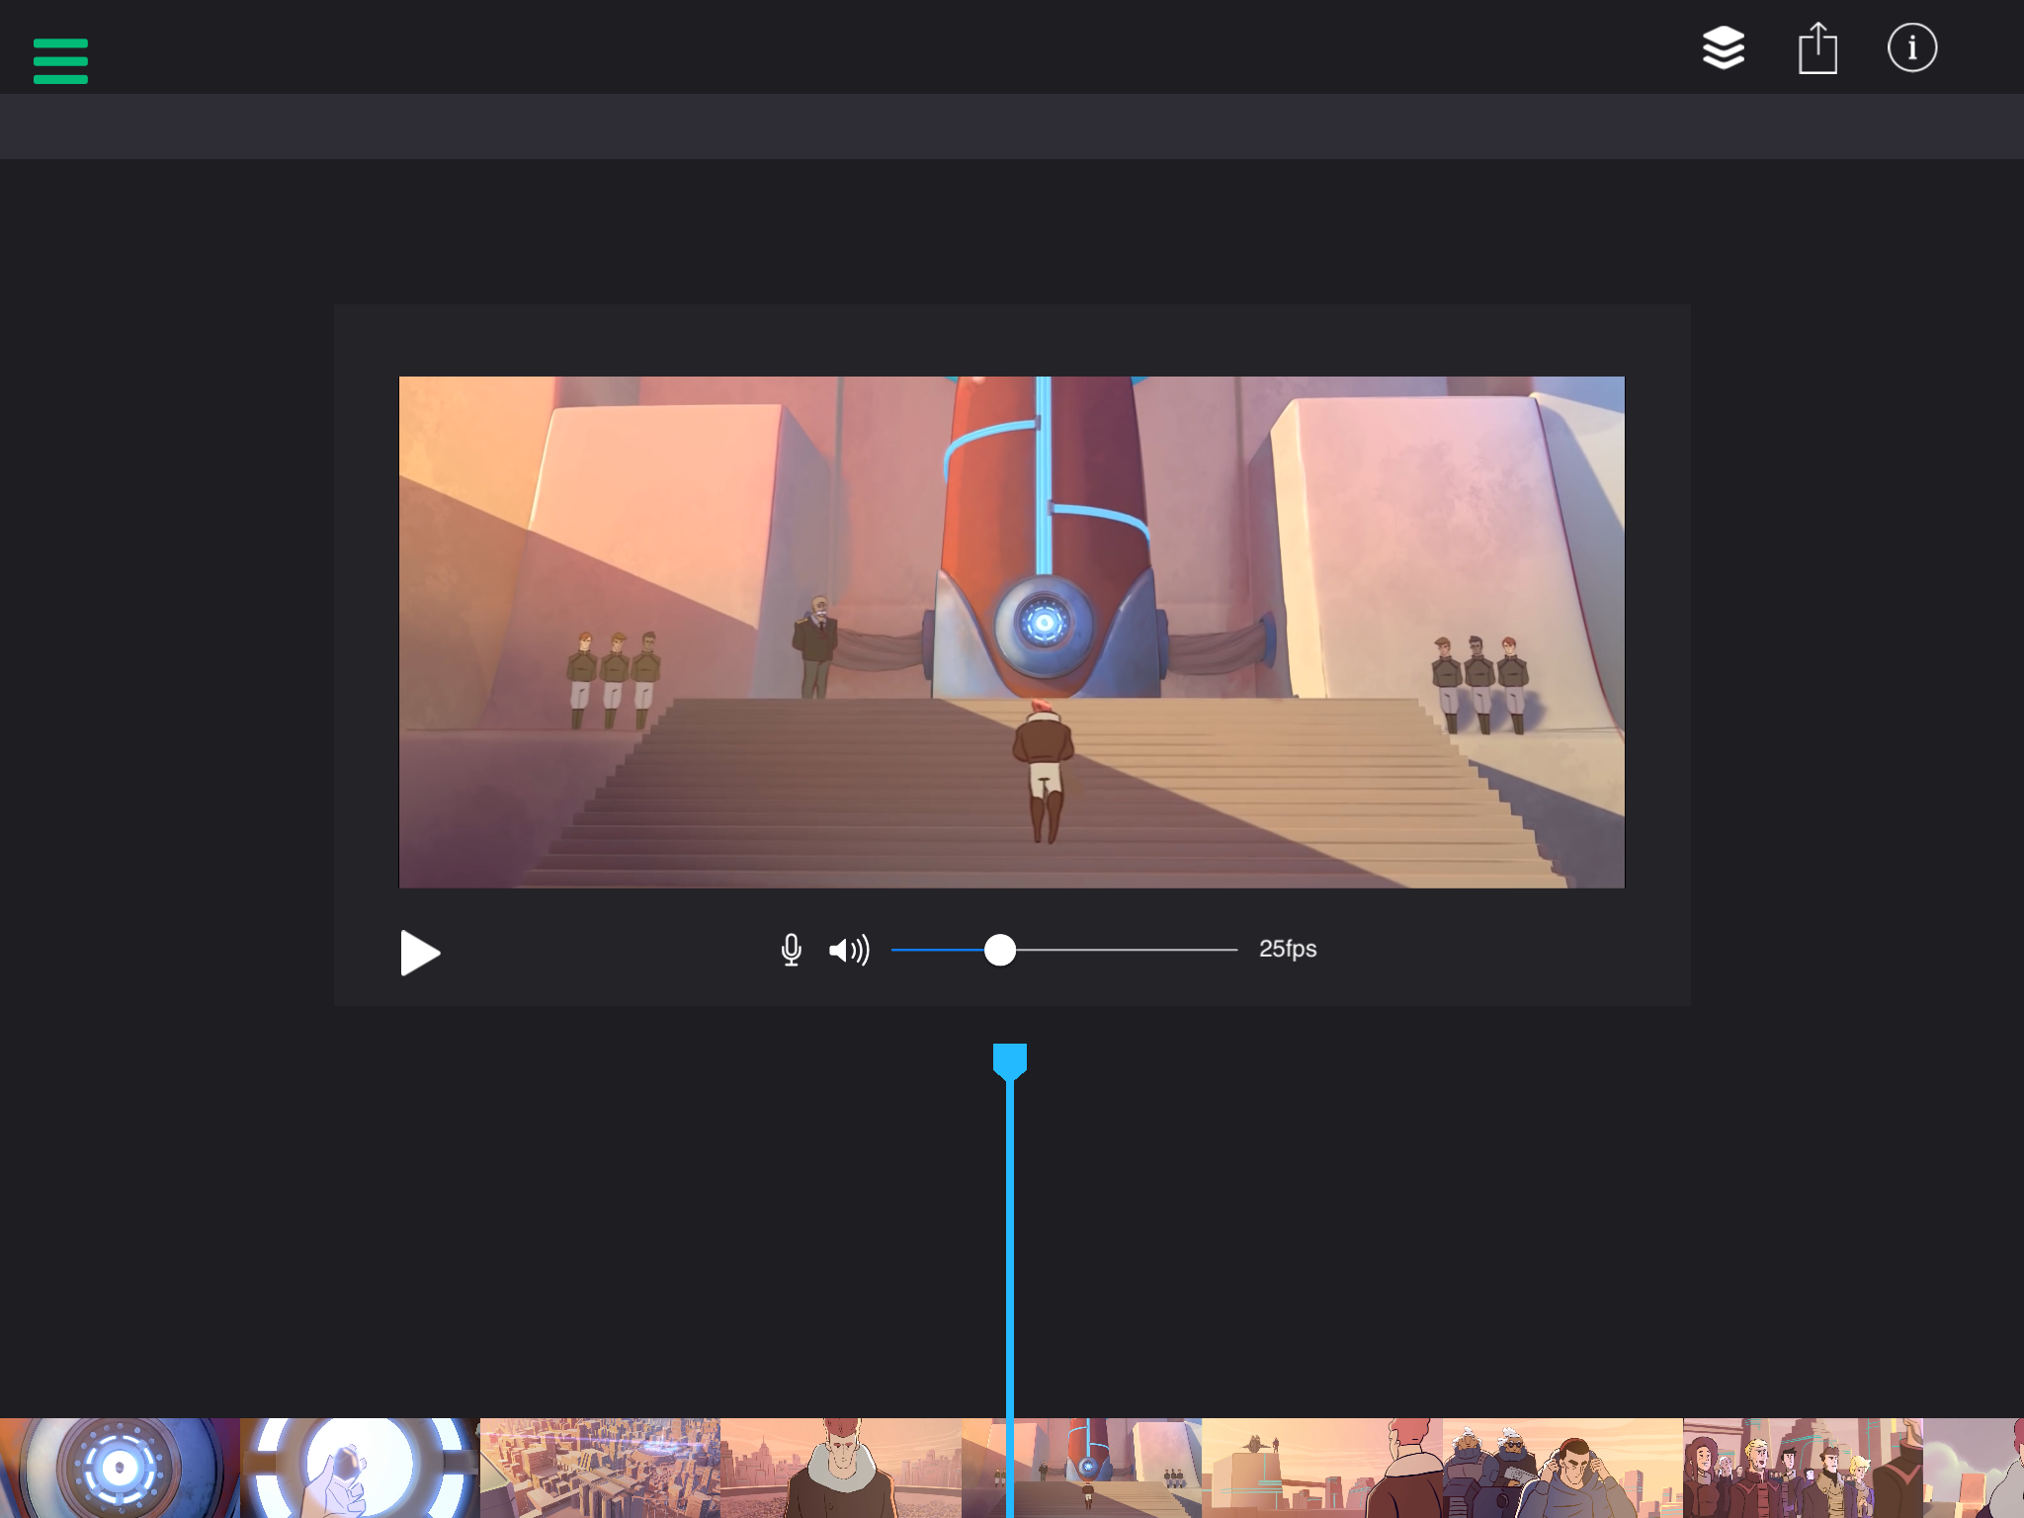Open the green hamburger menu
This screenshot has height=1518, width=2024.
[60, 61]
